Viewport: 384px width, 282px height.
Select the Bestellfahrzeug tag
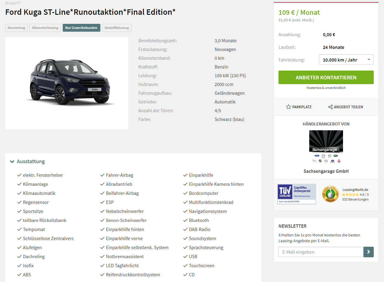117,28
